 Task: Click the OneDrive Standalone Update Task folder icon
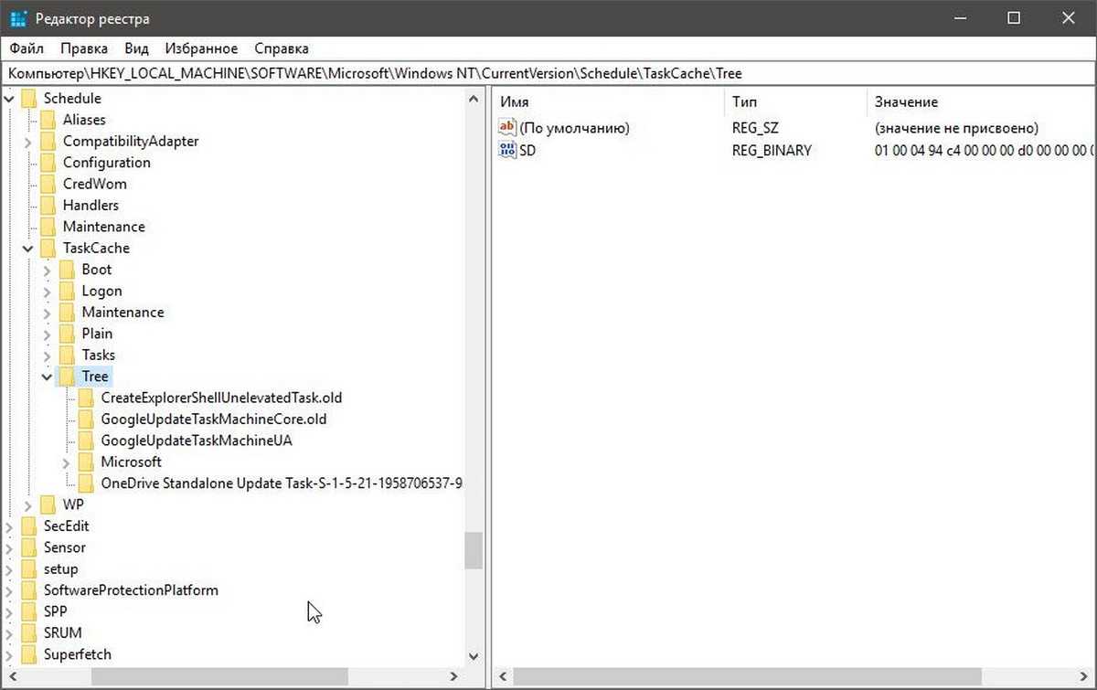click(86, 483)
